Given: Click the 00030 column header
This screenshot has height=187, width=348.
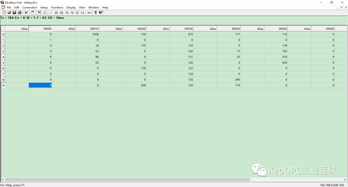Looking at the screenshot, I should click(x=181, y=29).
